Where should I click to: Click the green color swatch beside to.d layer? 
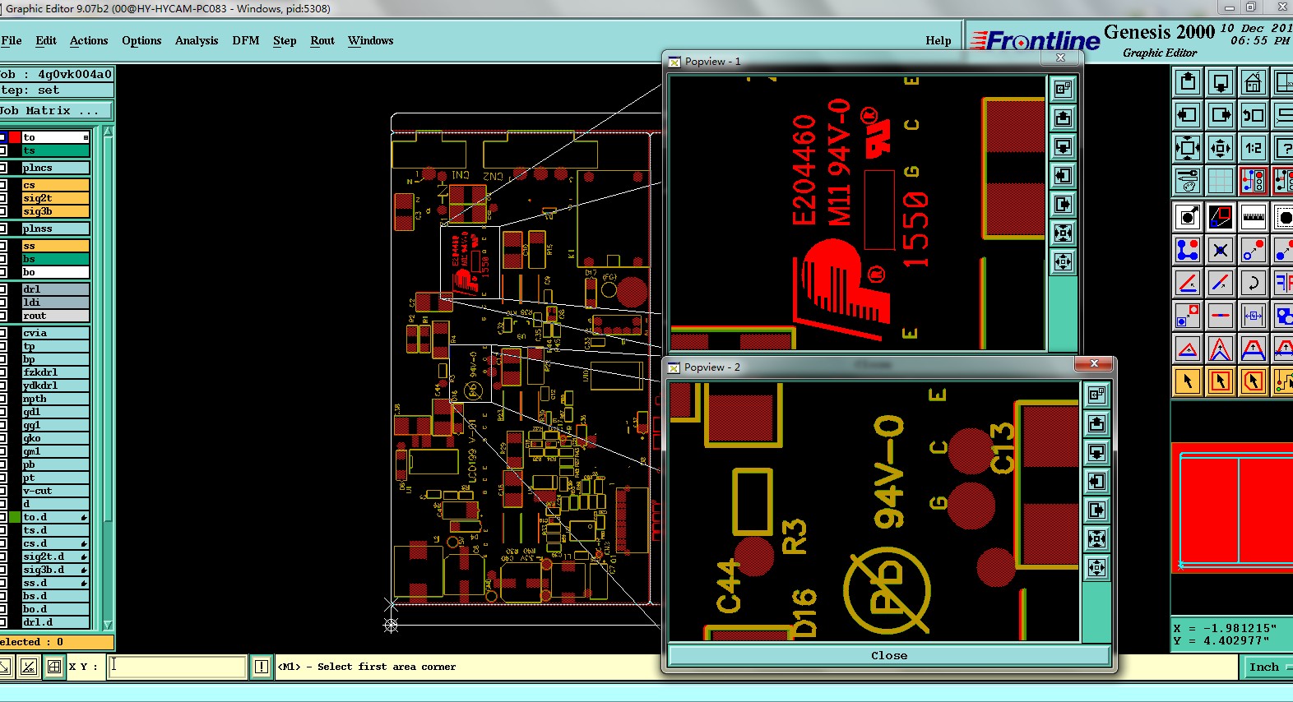[x=15, y=517]
